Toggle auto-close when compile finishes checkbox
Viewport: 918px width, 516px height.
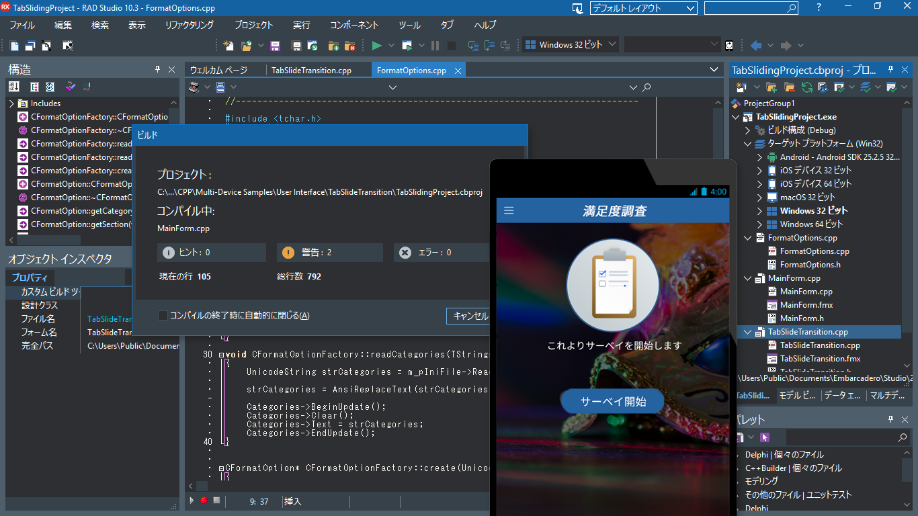point(163,316)
